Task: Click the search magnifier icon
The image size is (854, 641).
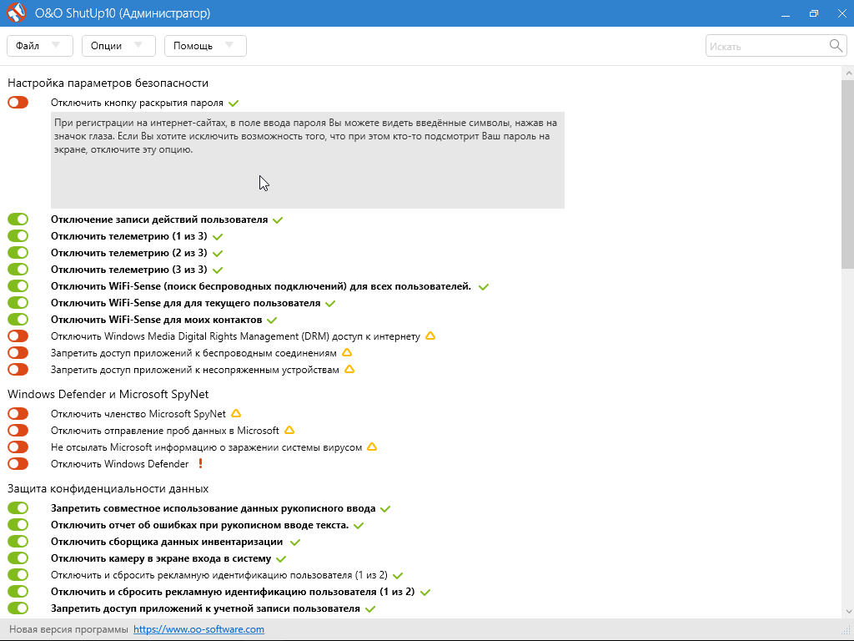Action: coord(836,46)
